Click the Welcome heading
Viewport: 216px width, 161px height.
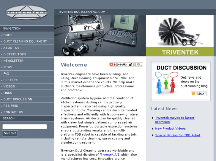pyautogui.click(x=74, y=65)
